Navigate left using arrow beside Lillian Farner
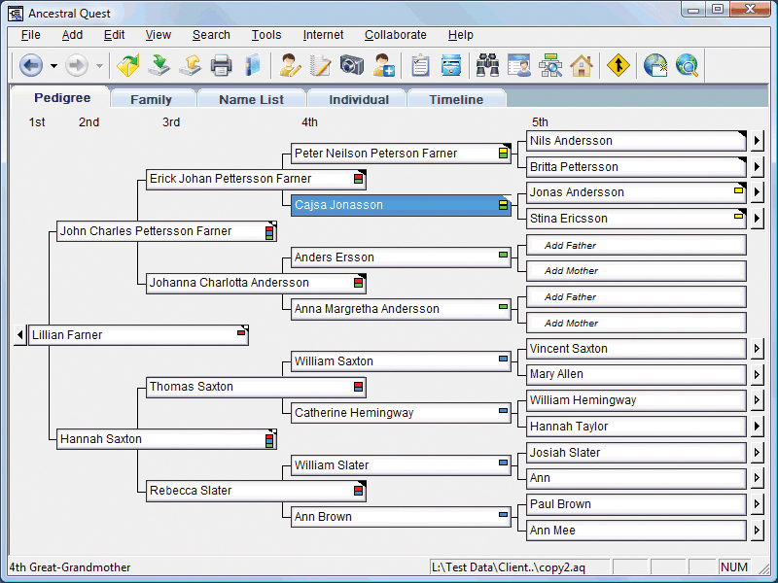Image resolution: width=778 pixels, height=583 pixels. coord(19,334)
